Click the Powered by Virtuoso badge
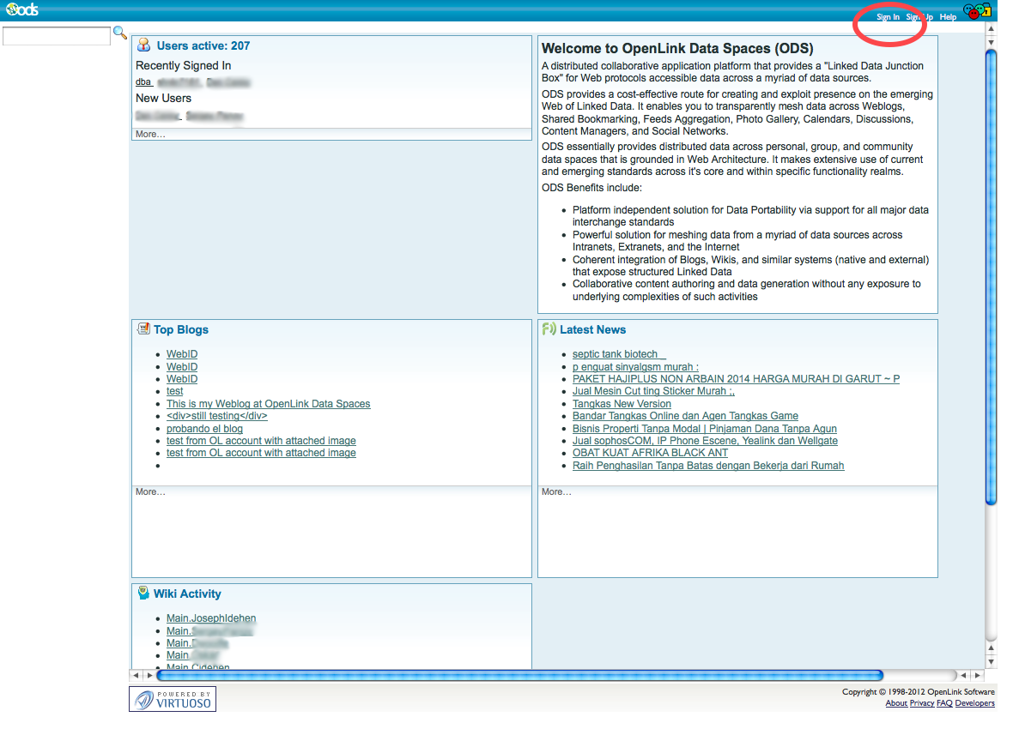1013x729 pixels. click(173, 699)
